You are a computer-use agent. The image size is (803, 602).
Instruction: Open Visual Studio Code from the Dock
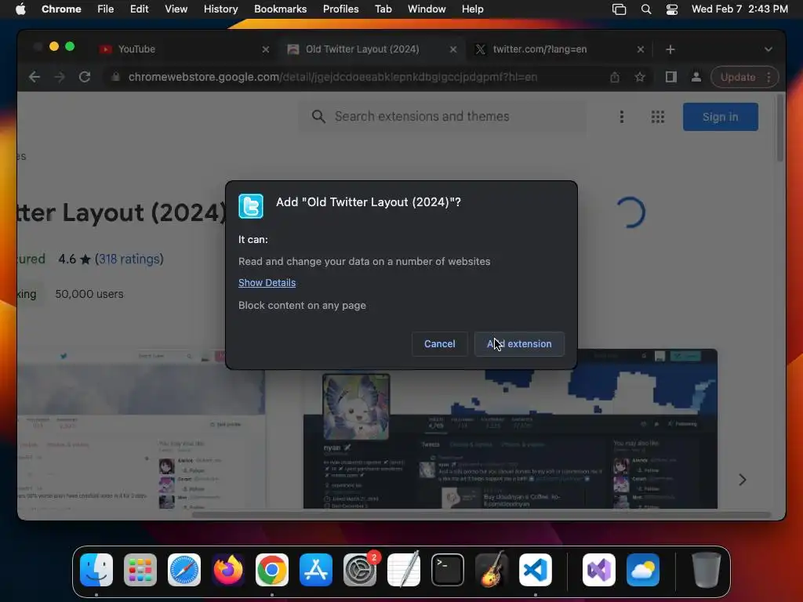[x=536, y=570]
